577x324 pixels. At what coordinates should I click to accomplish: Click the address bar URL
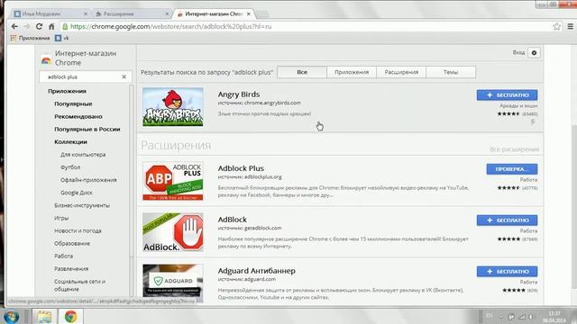coord(170,26)
